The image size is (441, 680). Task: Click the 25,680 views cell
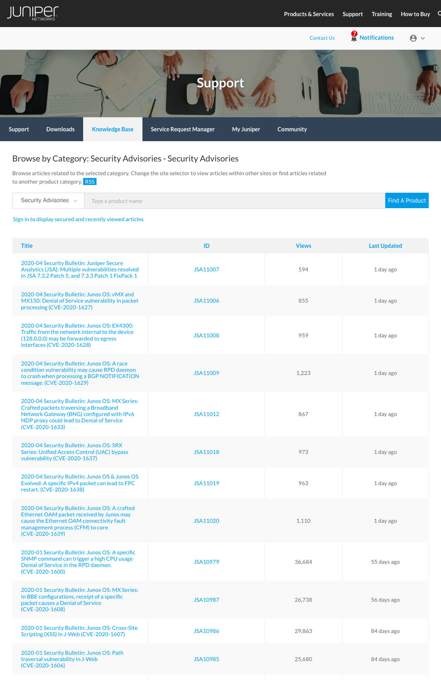click(x=303, y=659)
